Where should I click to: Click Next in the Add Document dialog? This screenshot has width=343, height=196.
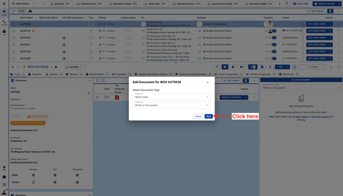(209, 116)
